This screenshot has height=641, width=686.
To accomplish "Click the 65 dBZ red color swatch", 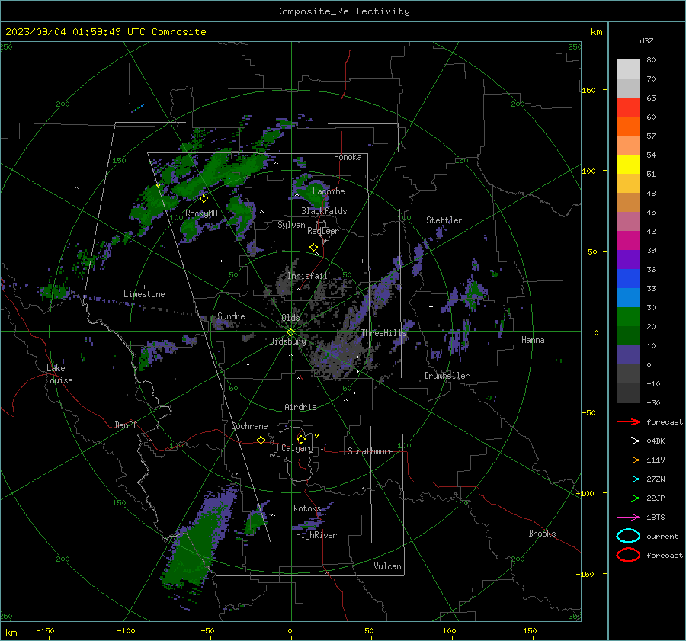I will pos(628,107).
